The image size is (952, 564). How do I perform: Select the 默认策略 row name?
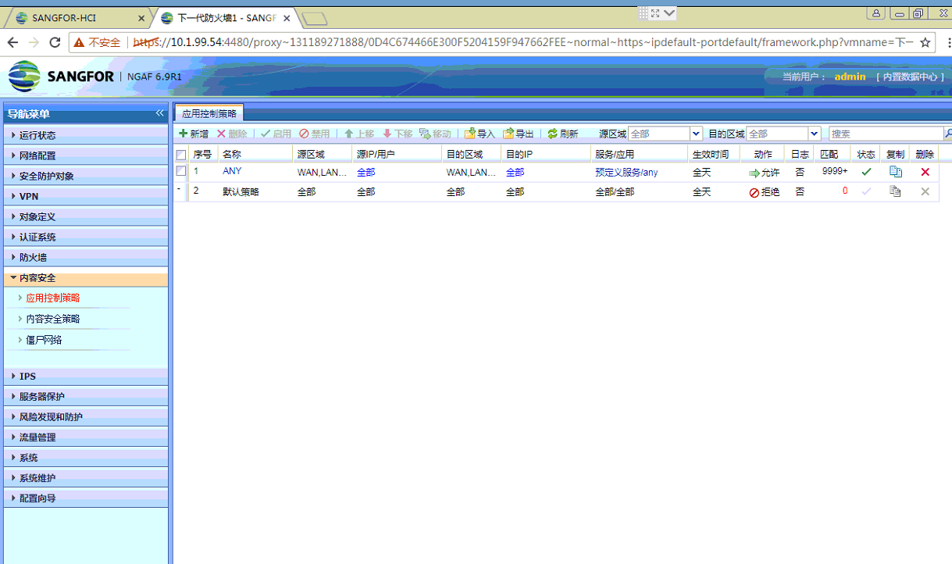click(x=241, y=191)
